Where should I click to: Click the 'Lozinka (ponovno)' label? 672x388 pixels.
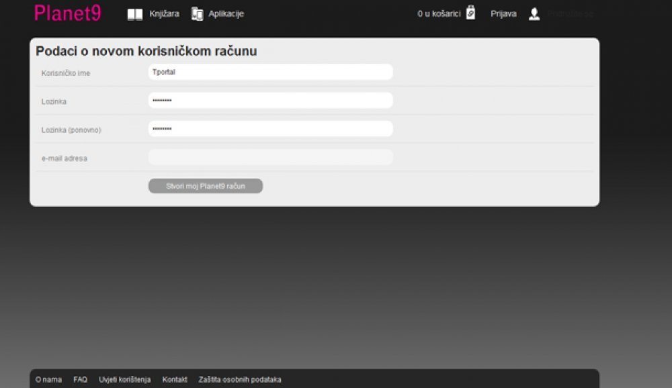point(71,130)
